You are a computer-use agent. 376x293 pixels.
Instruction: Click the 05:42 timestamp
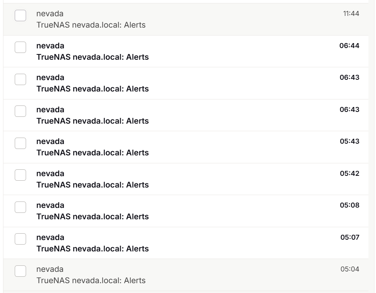point(349,174)
